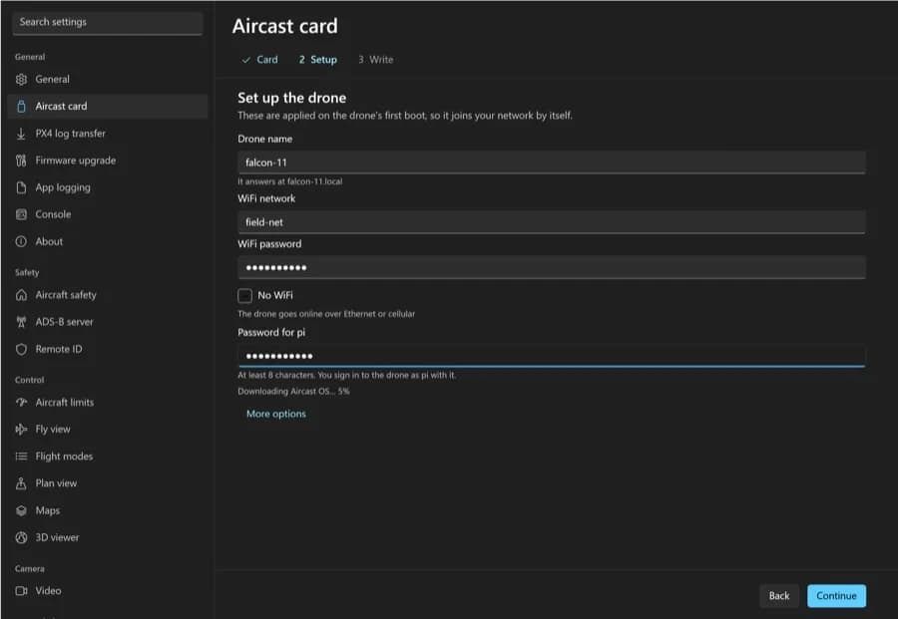Screen dimensions: 898x619
Task: Focus the Search settings field
Action: pyautogui.click(x=107, y=22)
